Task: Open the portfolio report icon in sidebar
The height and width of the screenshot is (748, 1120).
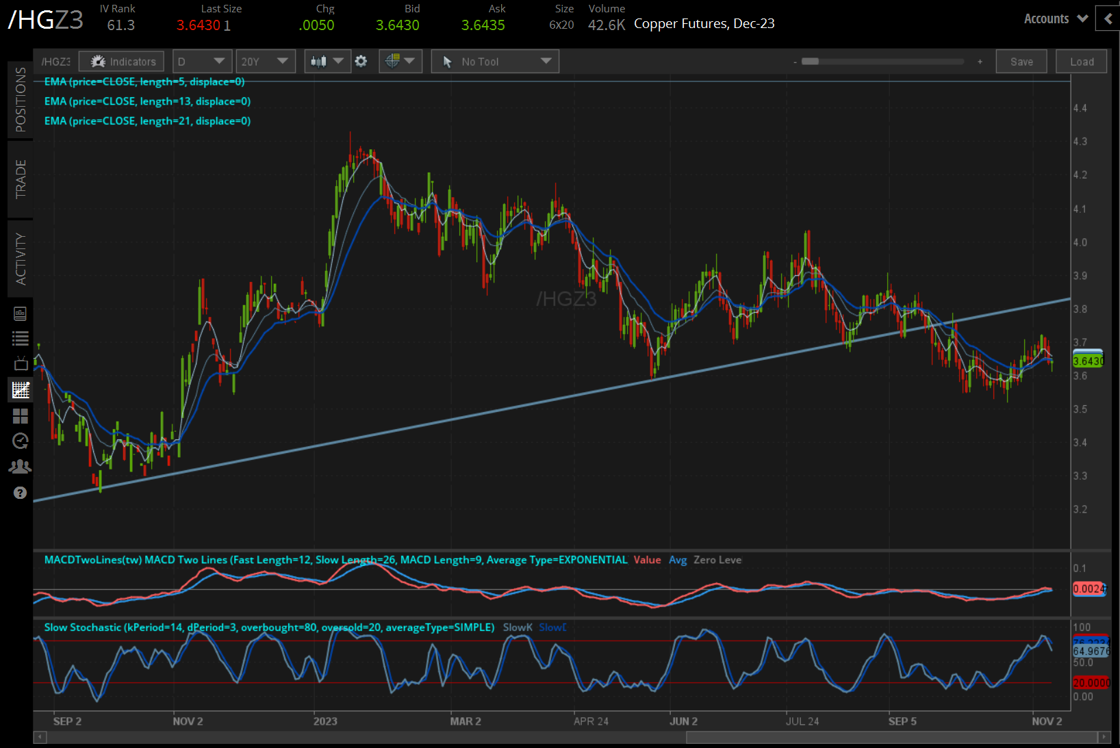Action: (21, 313)
